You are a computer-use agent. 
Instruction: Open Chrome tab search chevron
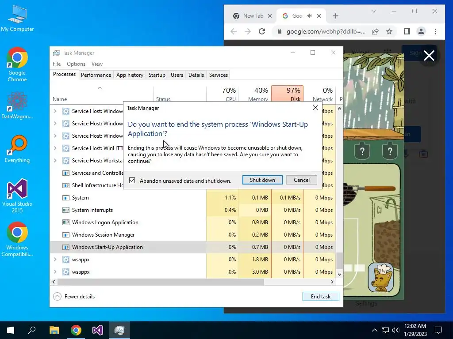click(373, 11)
